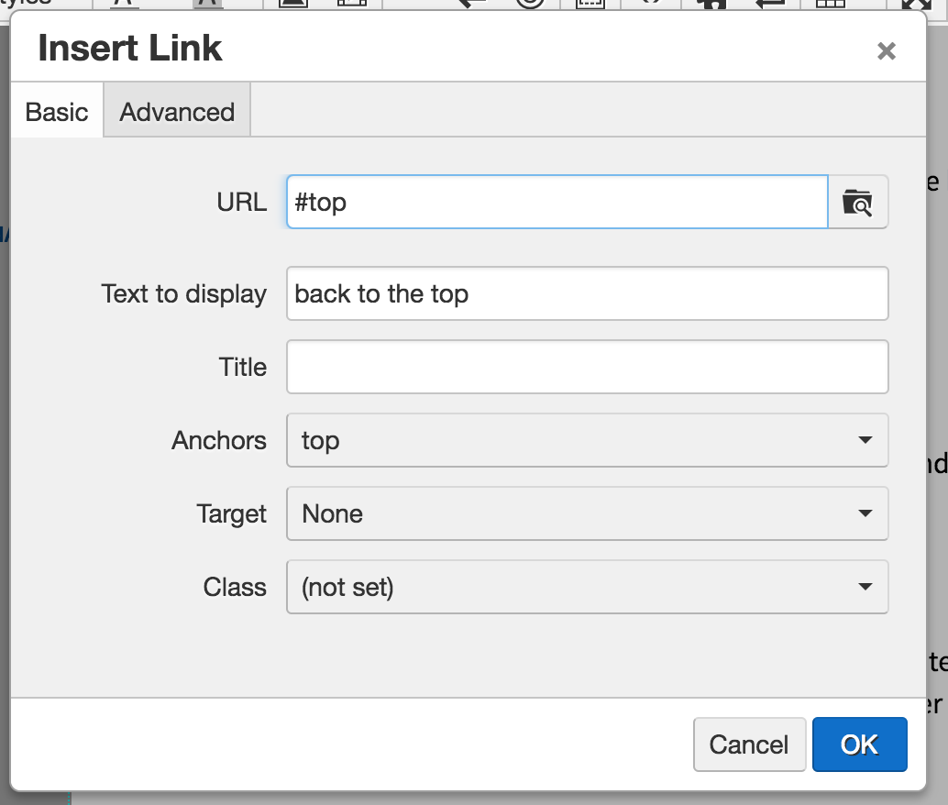
Task: Click the Title field label
Action: pos(243,367)
